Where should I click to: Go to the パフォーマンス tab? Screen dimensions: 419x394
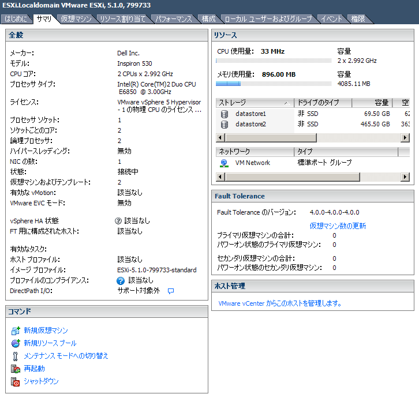[x=174, y=19]
